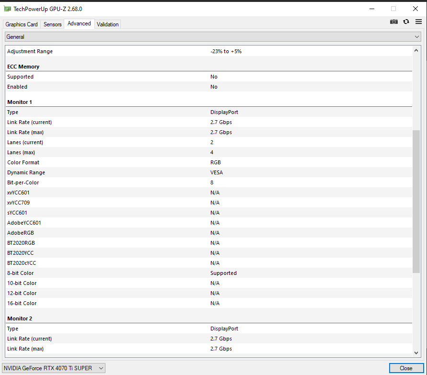Click the scrollbar down arrow
The image size is (427, 375).
[x=416, y=352]
